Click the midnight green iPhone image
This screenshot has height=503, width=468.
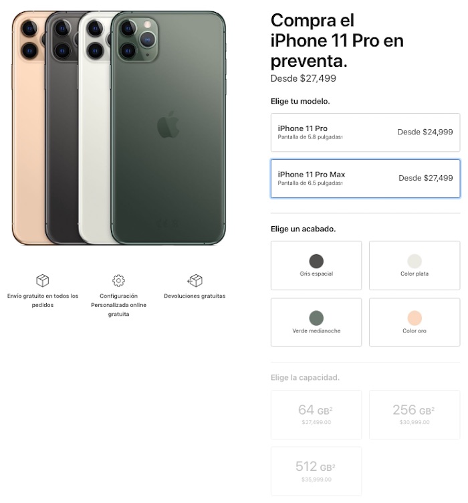tap(168, 128)
